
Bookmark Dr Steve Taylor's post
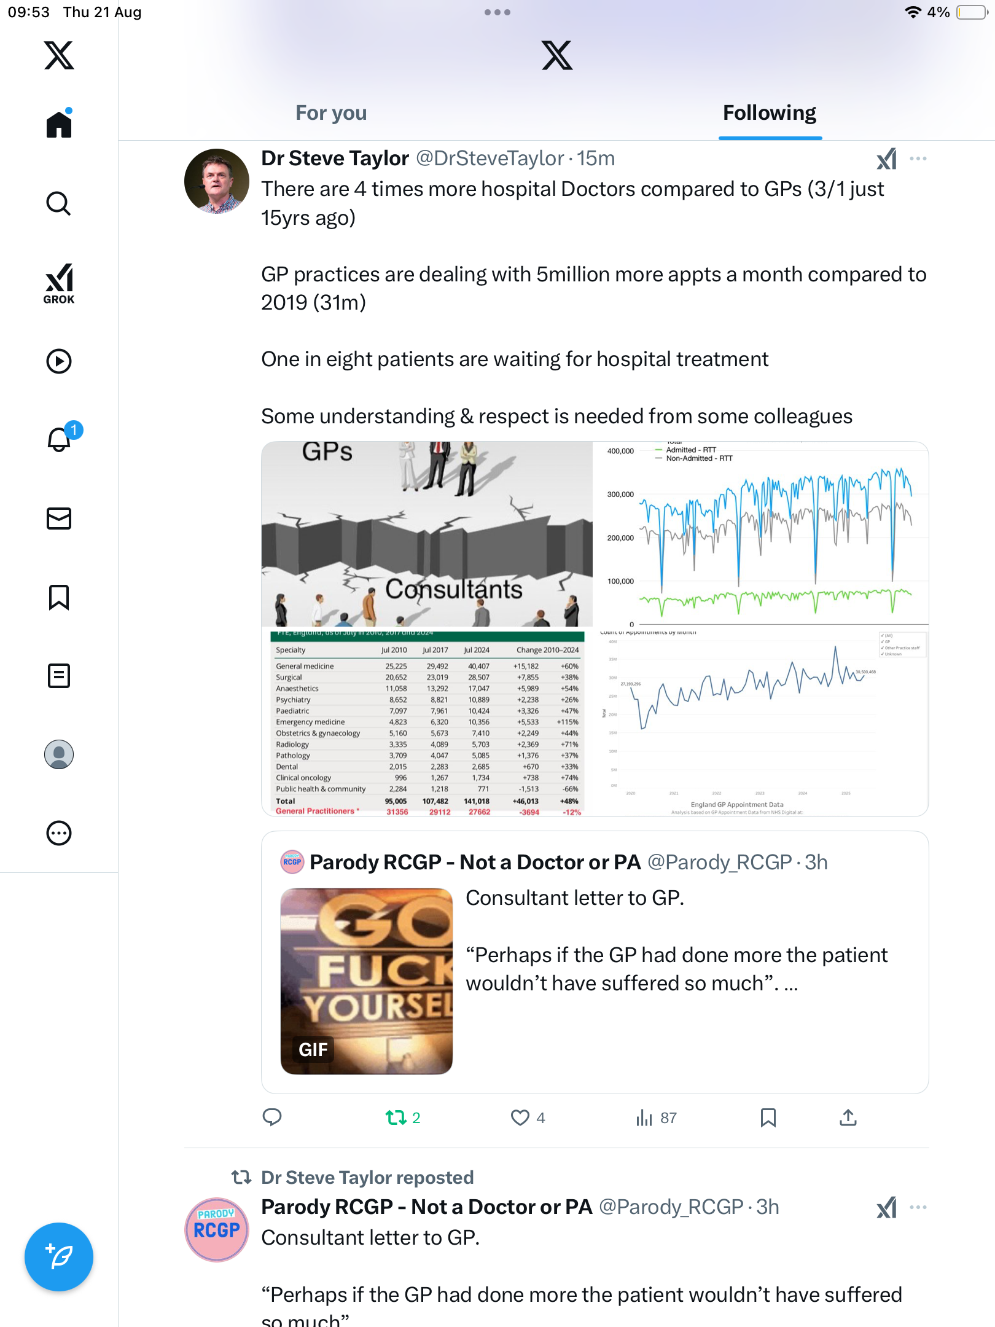[x=768, y=1118]
